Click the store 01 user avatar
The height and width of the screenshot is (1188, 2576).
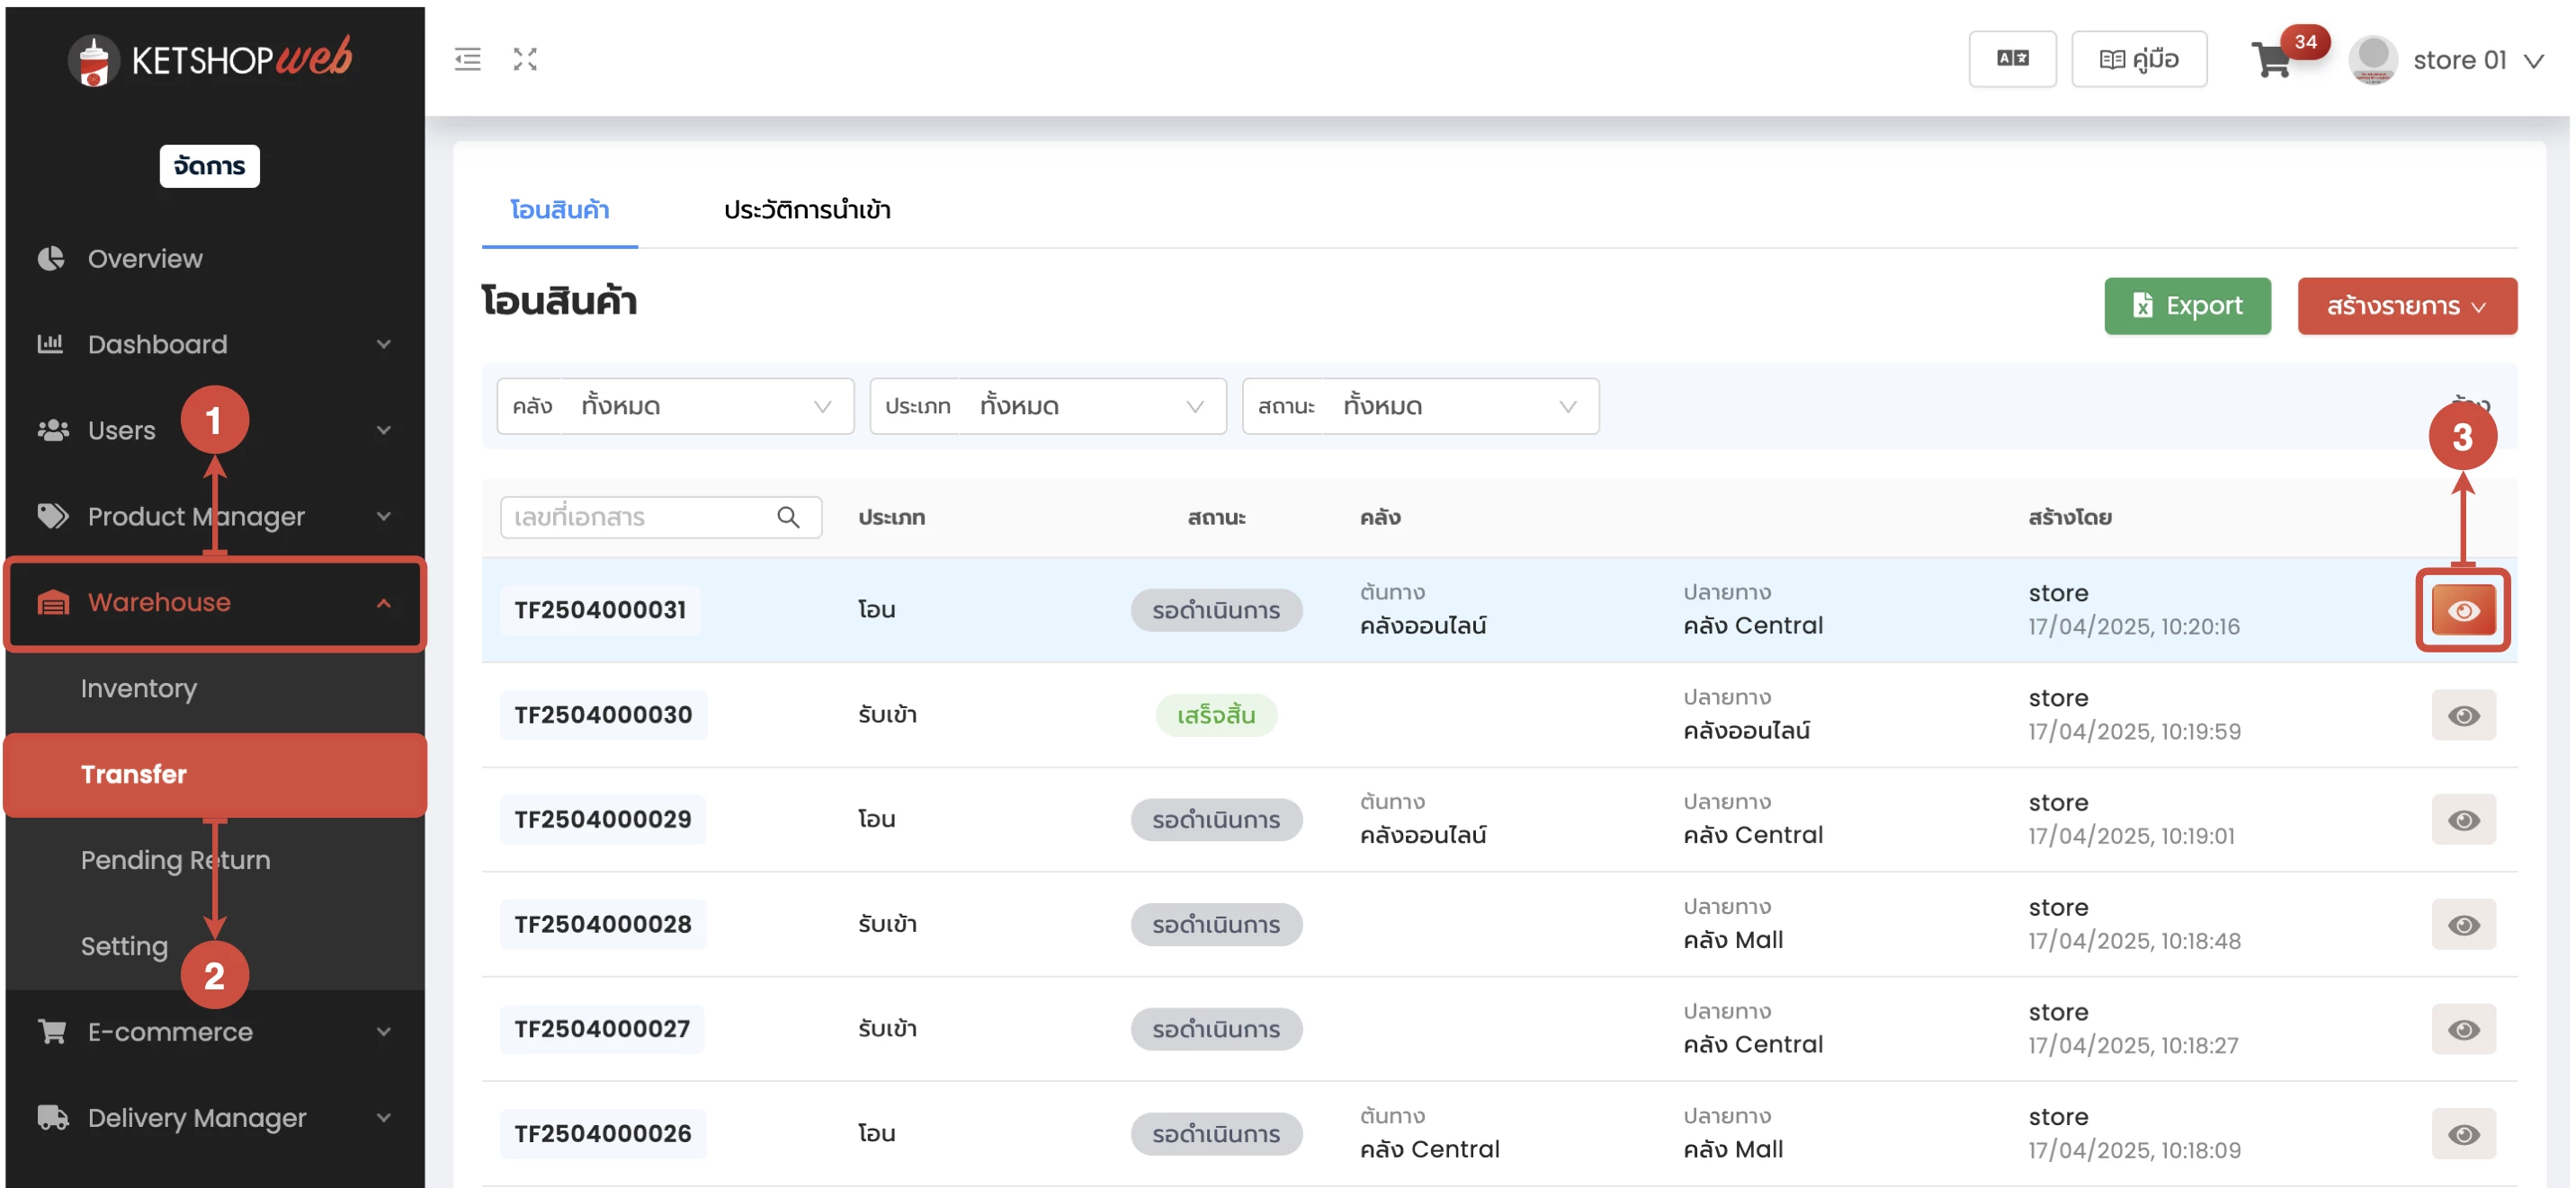[2372, 59]
